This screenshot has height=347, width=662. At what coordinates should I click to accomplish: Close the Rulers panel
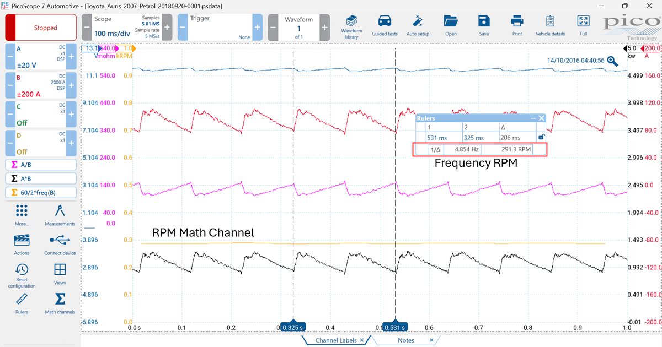pos(542,118)
